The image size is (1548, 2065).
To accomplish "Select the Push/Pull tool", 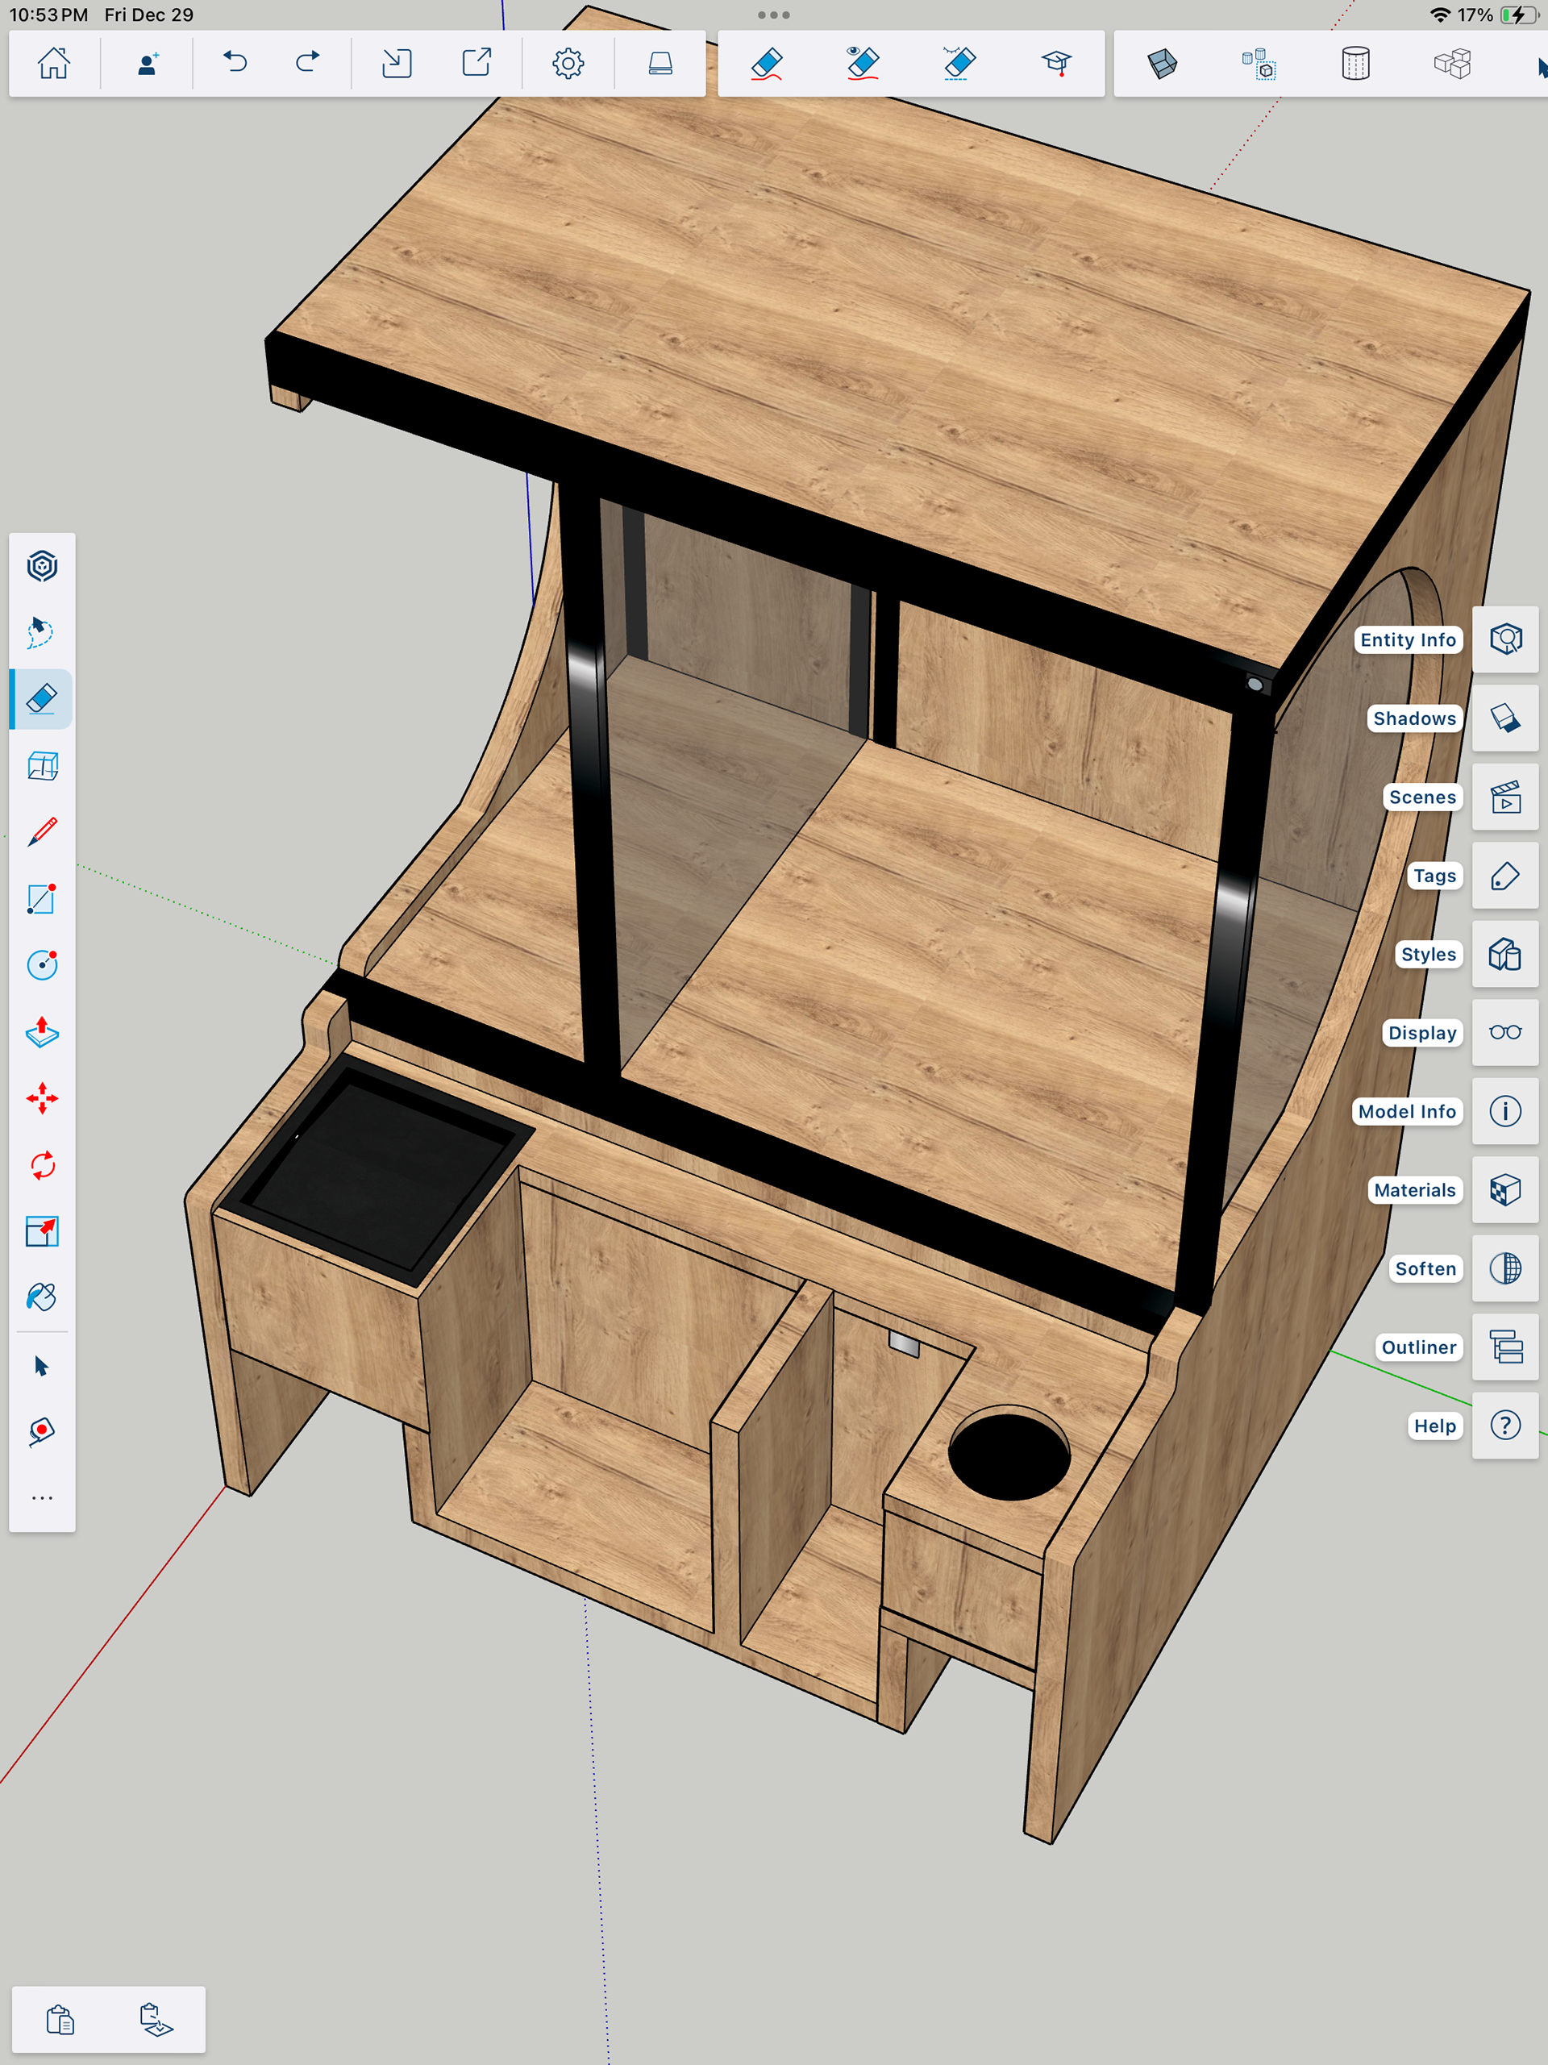I will [x=42, y=1031].
